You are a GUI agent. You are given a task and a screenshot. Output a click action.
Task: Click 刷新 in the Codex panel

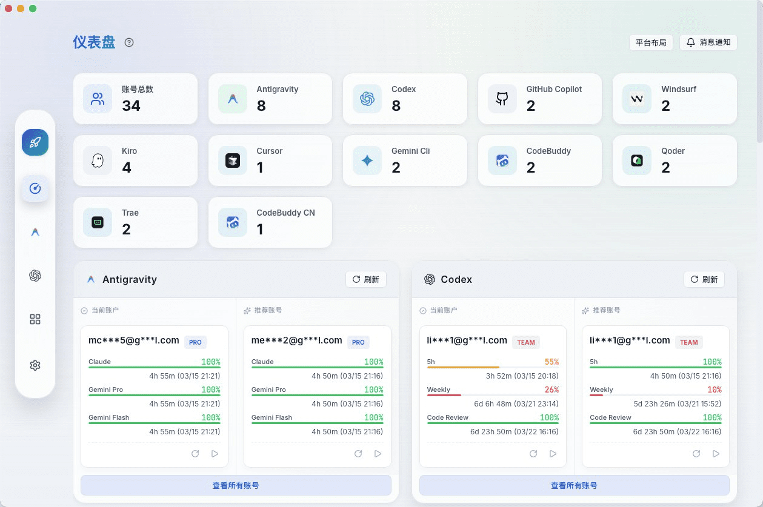pyautogui.click(x=704, y=279)
